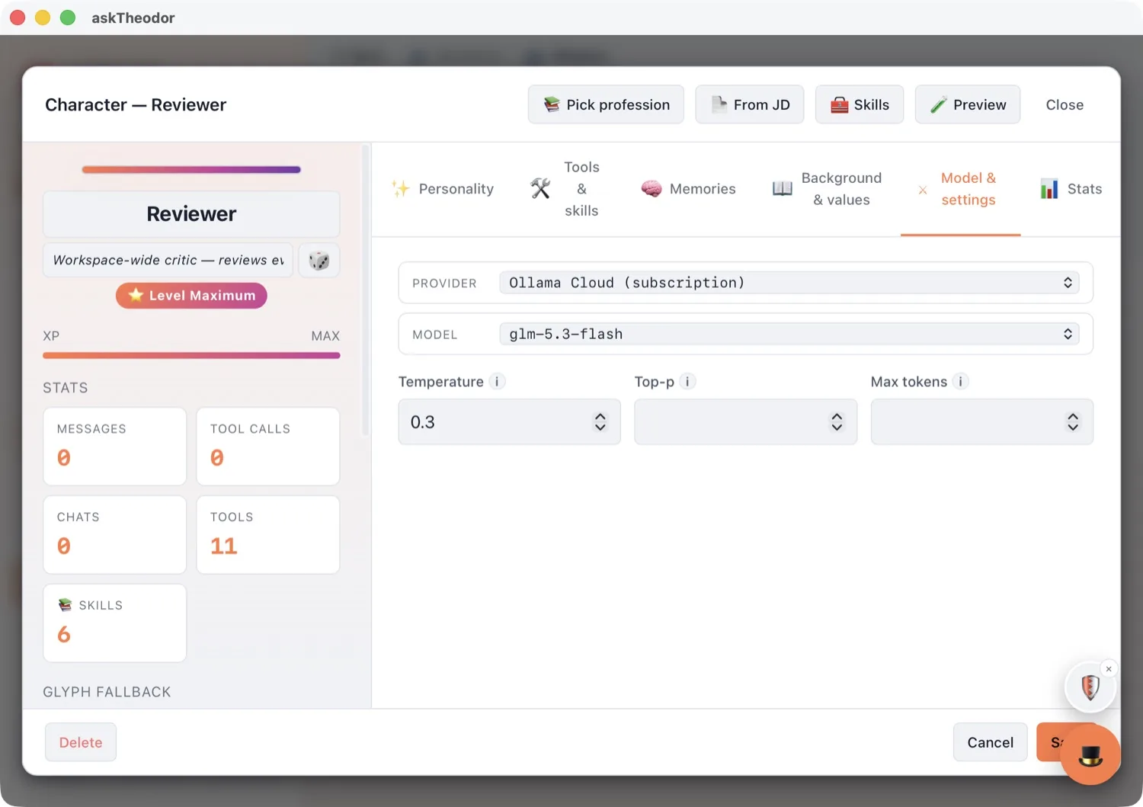
Task: Close the Character dialog with Close
Action: [x=1065, y=104]
